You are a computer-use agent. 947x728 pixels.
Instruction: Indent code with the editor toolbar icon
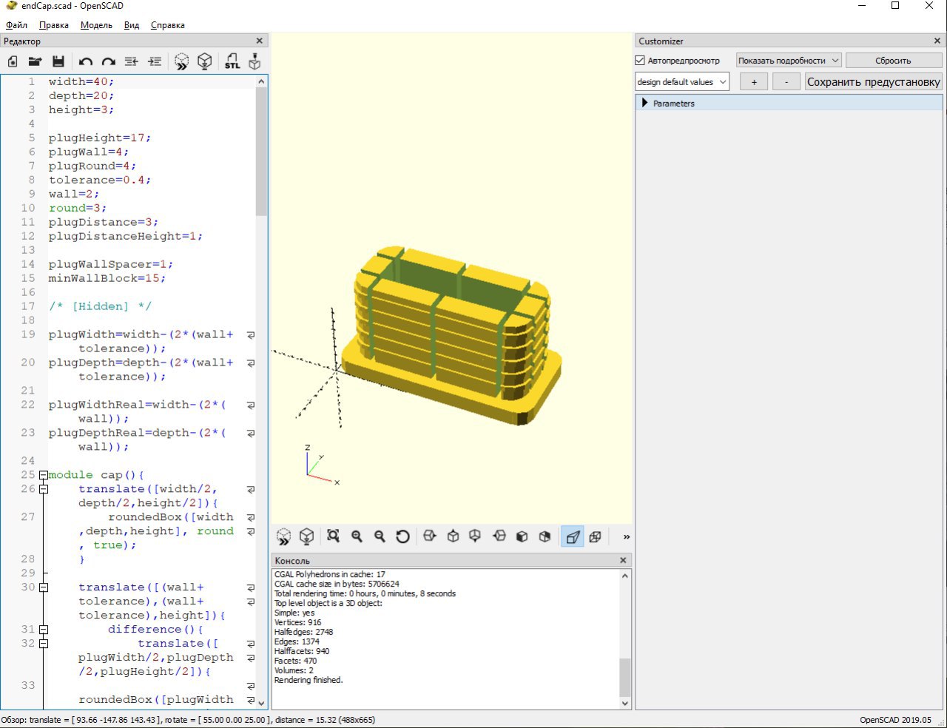pyautogui.click(x=155, y=62)
